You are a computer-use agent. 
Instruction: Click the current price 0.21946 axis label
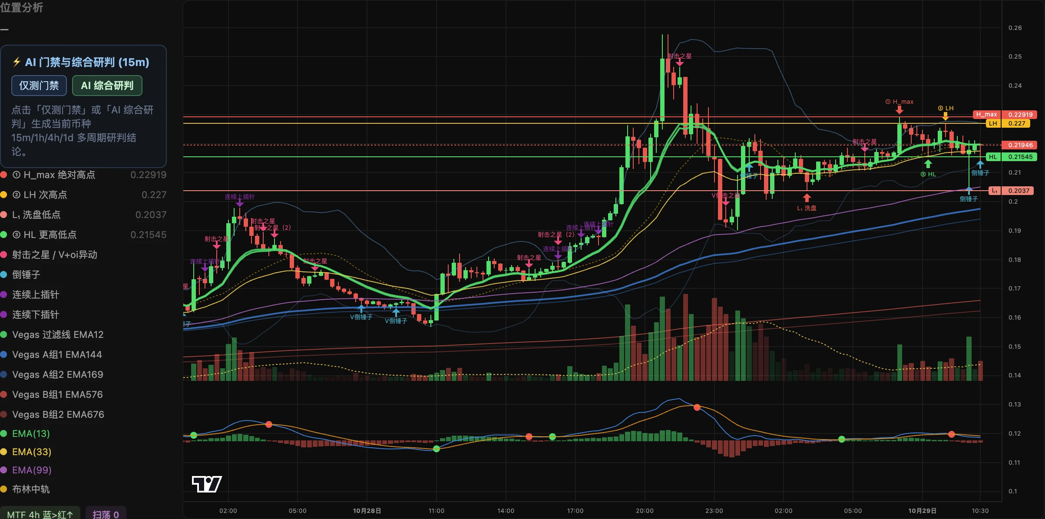click(1019, 145)
